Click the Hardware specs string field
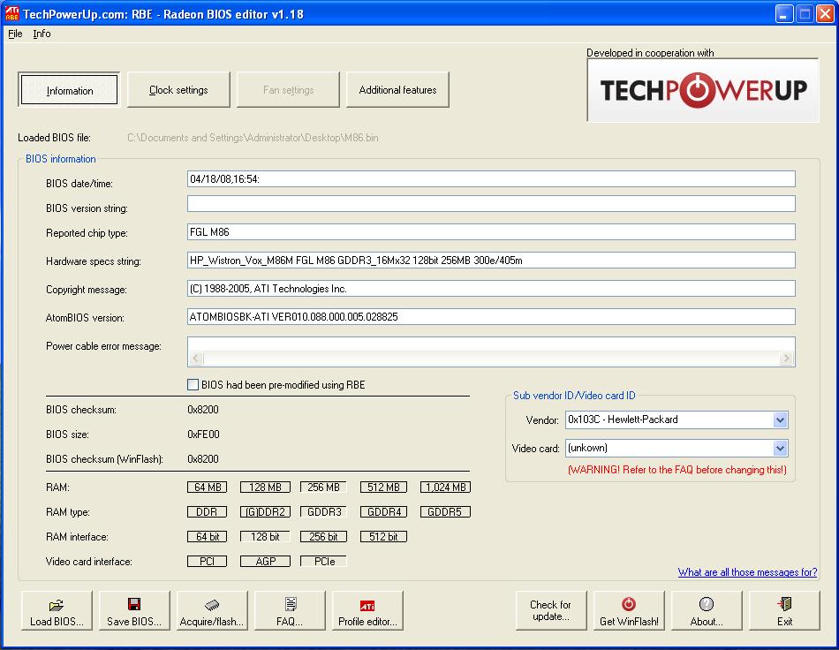The width and height of the screenshot is (839, 650). point(491,260)
